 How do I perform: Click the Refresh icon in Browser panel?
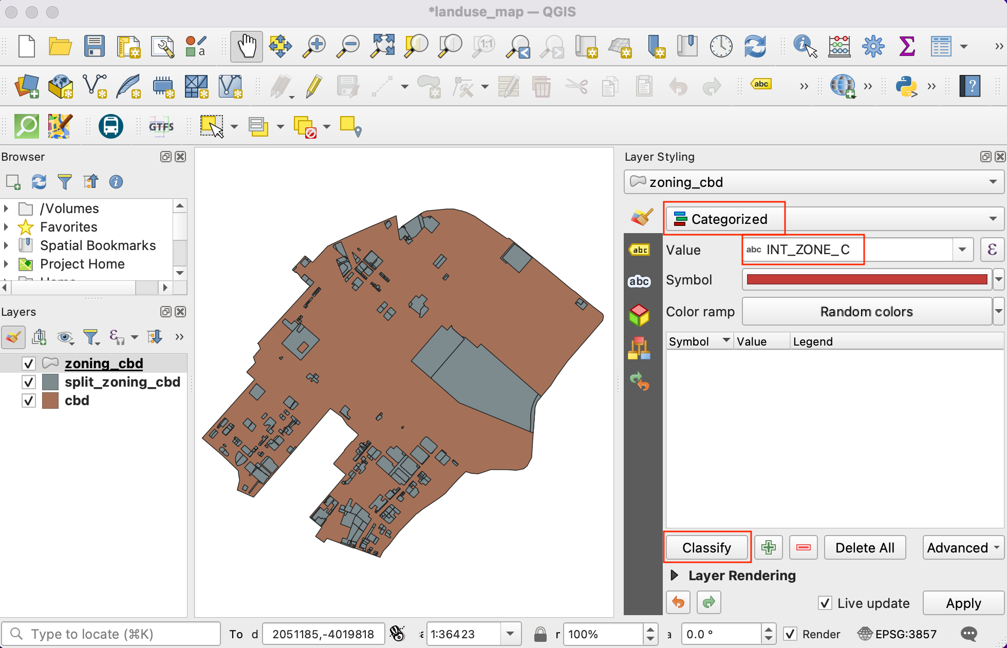click(39, 182)
